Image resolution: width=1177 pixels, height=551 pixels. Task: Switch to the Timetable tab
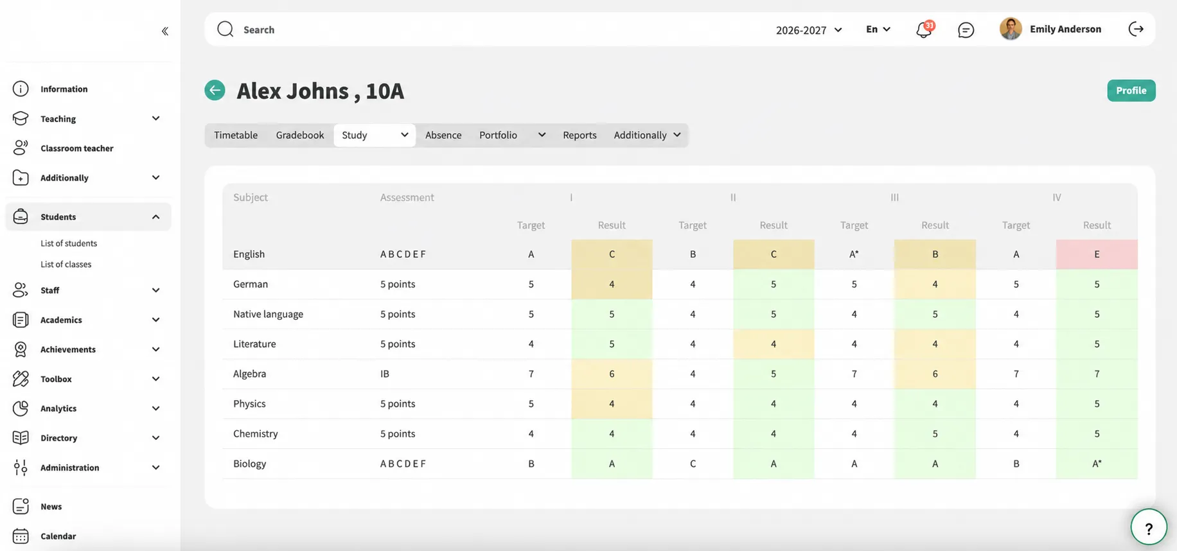click(236, 135)
